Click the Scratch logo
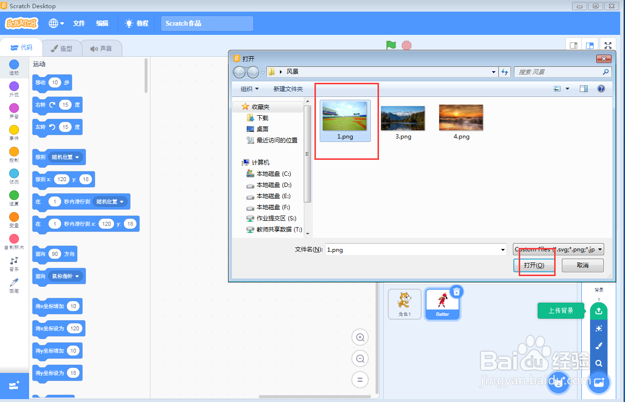 [x=22, y=23]
